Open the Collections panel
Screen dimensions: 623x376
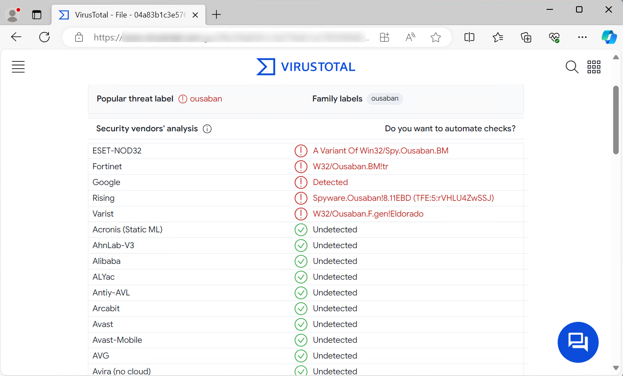click(x=526, y=38)
